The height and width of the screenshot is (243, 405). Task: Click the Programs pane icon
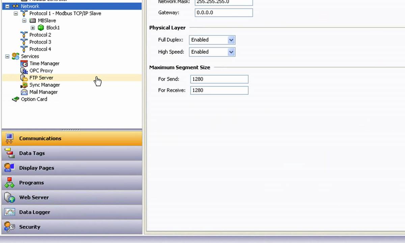[x=9, y=183]
